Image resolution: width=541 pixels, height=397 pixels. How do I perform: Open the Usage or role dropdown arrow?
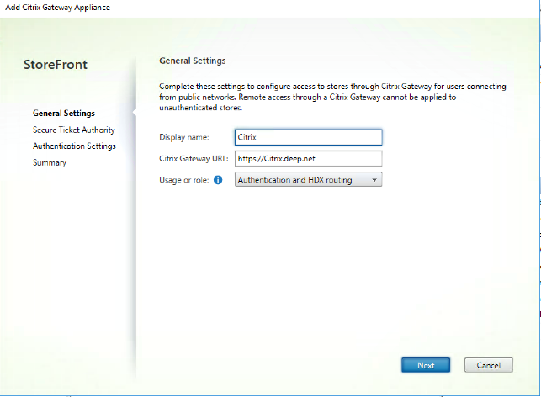(374, 179)
